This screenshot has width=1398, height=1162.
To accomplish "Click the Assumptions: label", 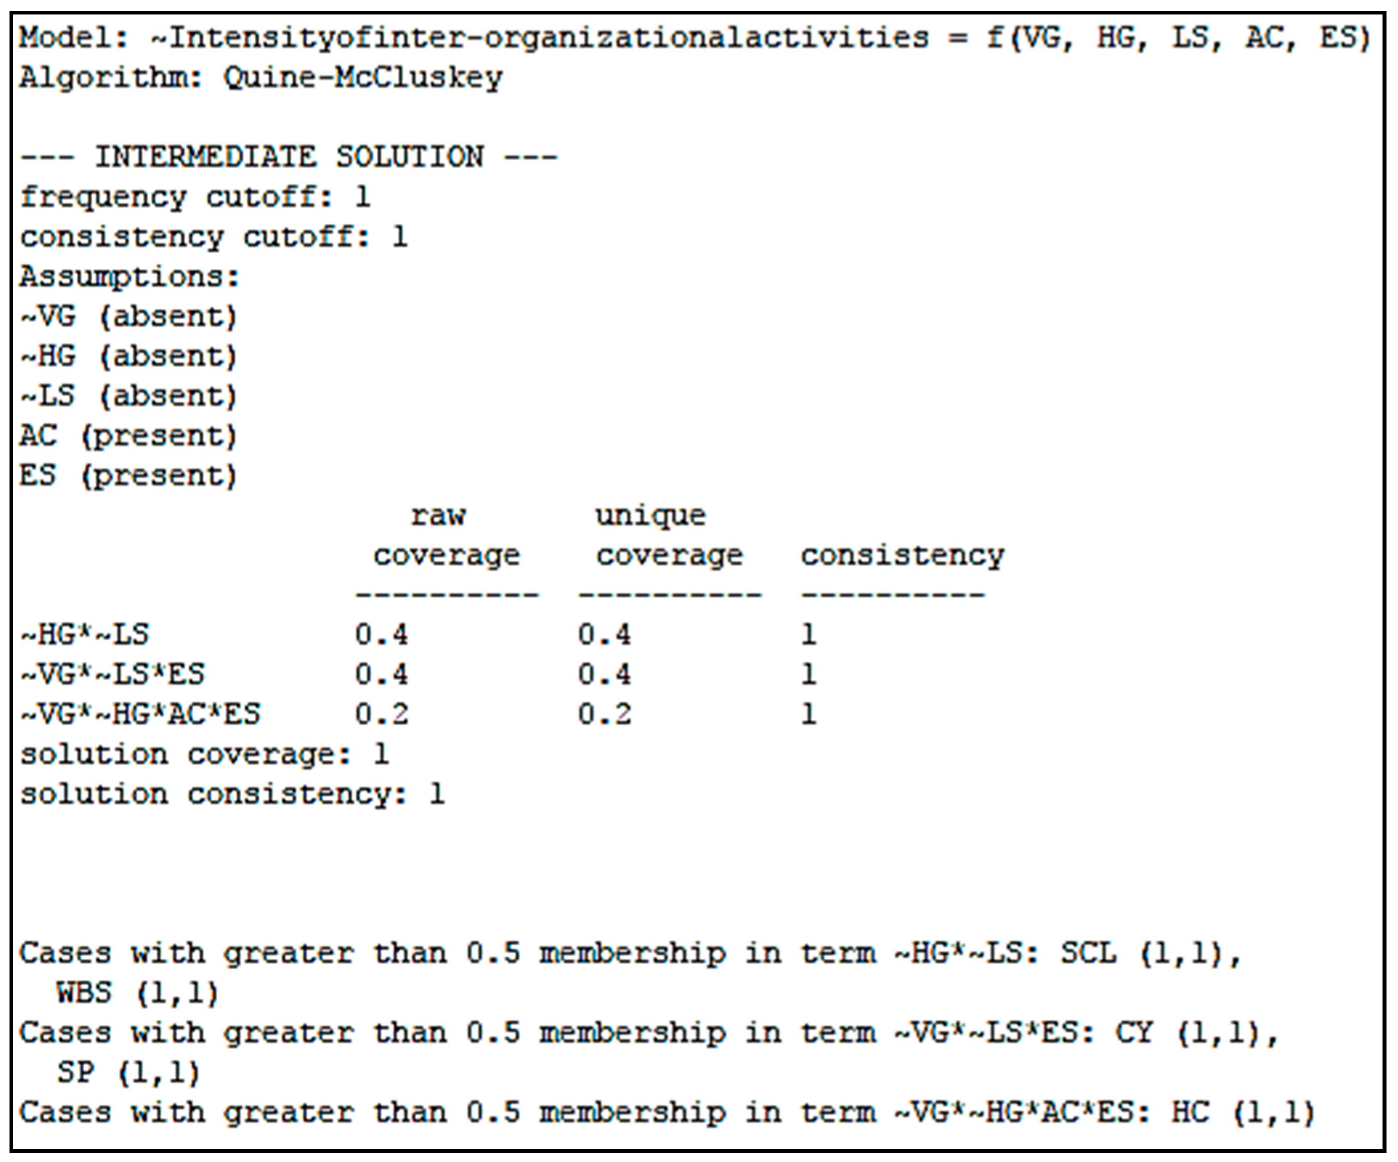I will click(129, 276).
